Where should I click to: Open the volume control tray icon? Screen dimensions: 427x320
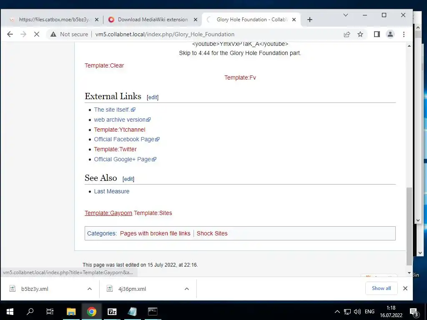pyautogui.click(x=357, y=312)
